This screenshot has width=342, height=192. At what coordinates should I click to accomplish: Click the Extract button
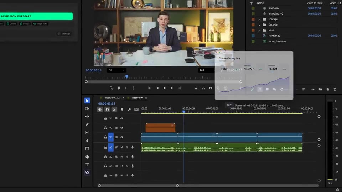(x=203, y=88)
